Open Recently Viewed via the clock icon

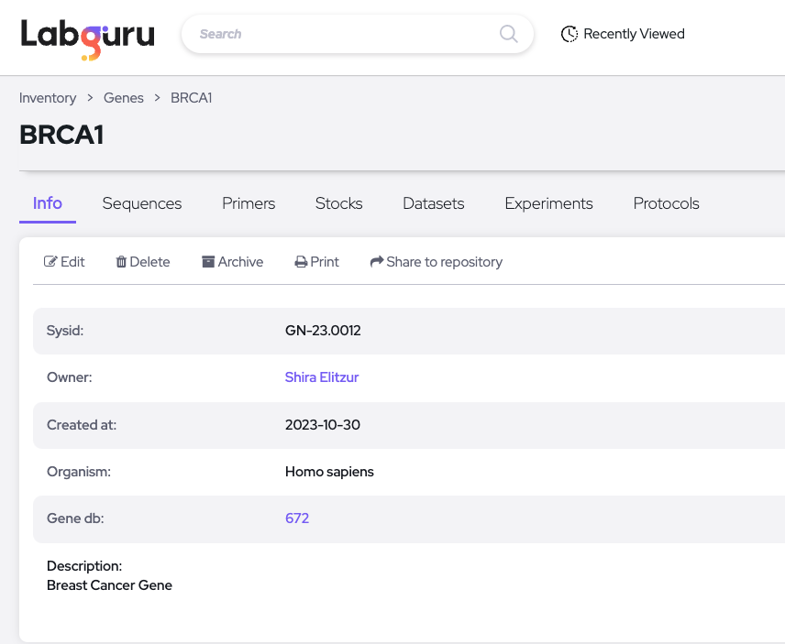[569, 33]
